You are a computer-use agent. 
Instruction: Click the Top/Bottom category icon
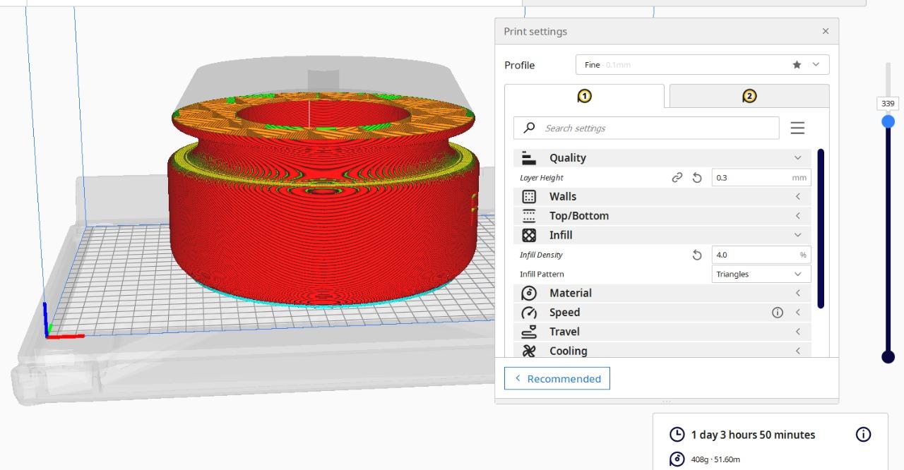click(x=528, y=216)
